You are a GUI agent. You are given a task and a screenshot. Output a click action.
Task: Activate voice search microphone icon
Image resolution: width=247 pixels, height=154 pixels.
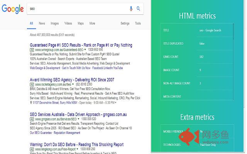(131, 8)
